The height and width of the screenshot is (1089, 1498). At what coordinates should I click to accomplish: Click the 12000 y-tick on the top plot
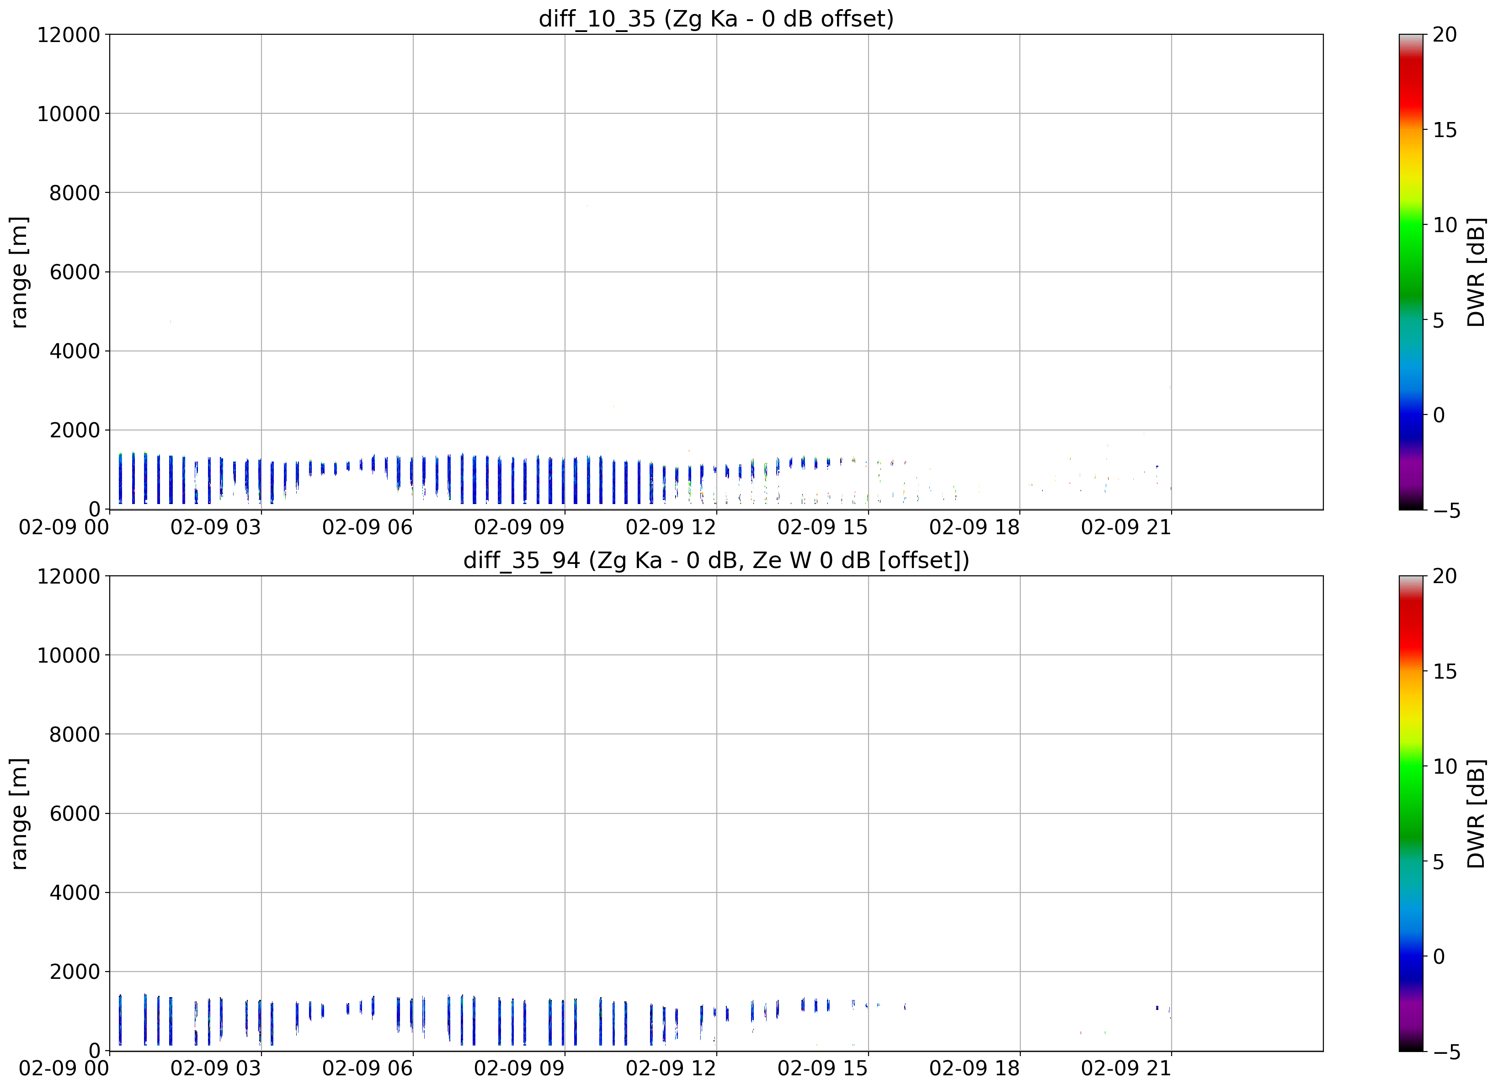click(69, 34)
